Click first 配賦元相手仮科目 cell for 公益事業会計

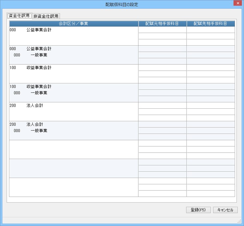point(162,30)
